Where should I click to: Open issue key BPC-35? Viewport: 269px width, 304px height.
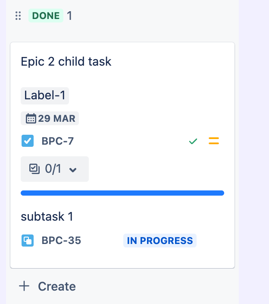tap(61, 241)
